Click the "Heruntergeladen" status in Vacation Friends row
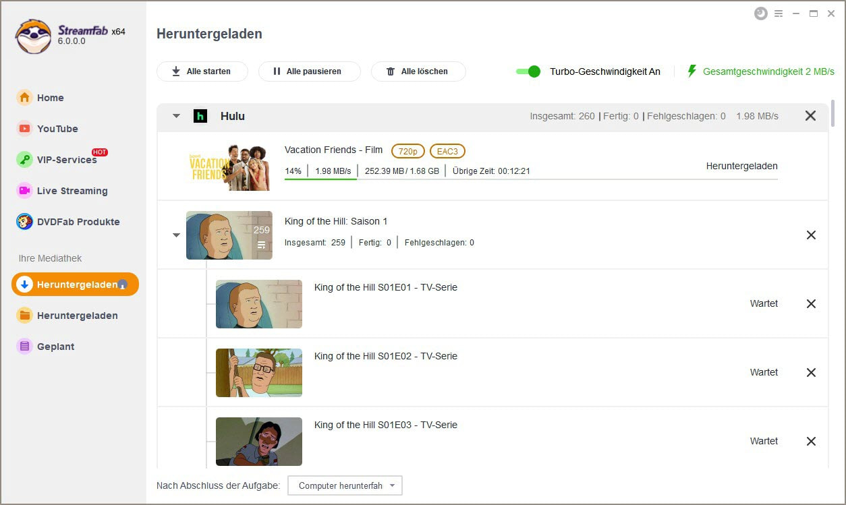Screen dimensions: 846x505 click(742, 166)
